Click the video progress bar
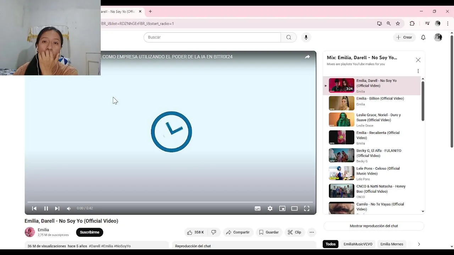 170,202
